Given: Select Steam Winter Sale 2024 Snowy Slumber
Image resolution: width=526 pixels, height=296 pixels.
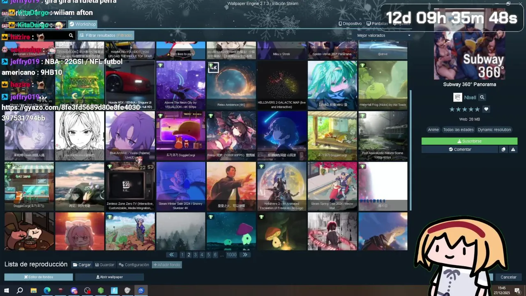Looking at the screenshot, I should point(181,187).
